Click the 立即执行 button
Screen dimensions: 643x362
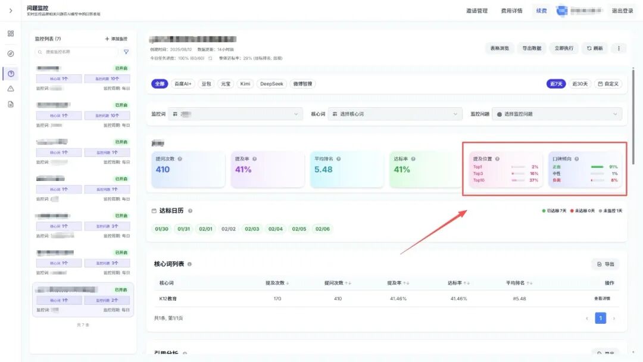564,48
